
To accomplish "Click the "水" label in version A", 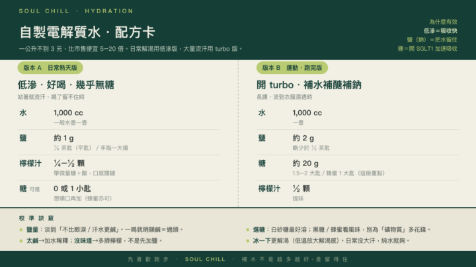I will [x=23, y=113].
